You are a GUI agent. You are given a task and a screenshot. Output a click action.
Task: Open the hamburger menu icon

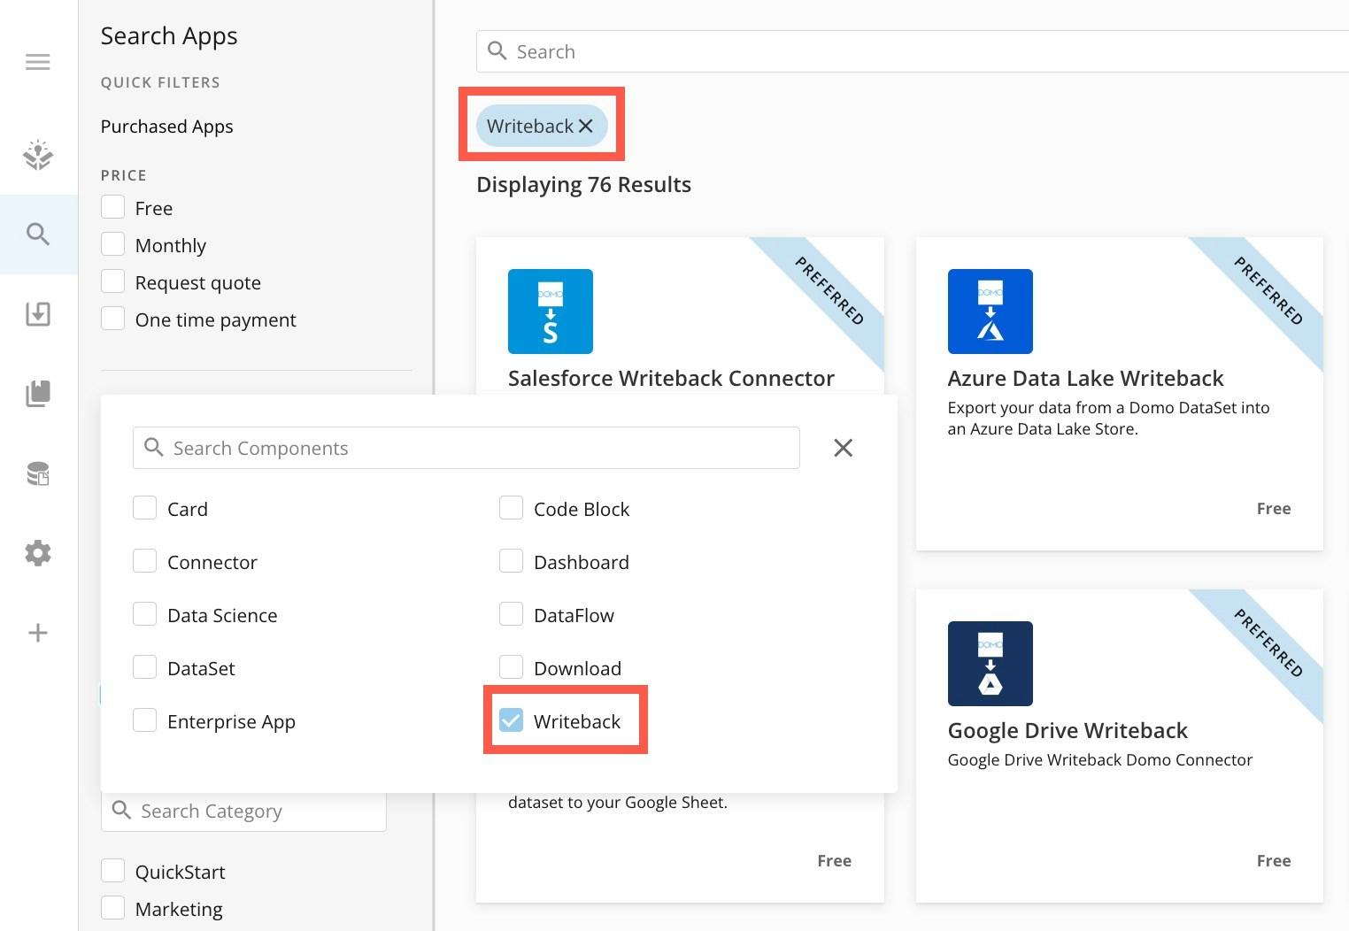click(38, 62)
